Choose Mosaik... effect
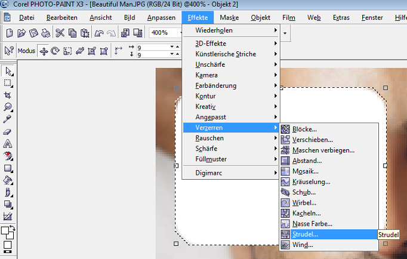407x259 pixels. tap(329, 171)
